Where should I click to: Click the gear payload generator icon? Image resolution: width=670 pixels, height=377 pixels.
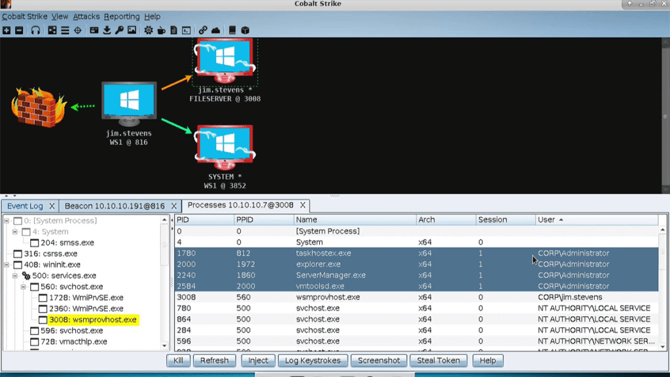pyautogui.click(x=149, y=30)
